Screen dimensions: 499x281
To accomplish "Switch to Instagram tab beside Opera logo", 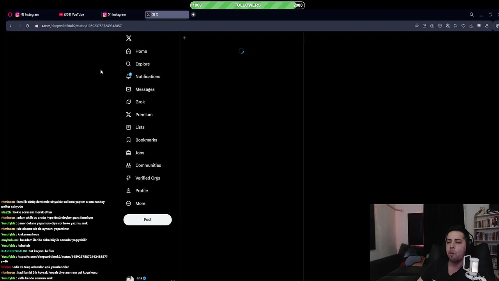I will click(30, 14).
